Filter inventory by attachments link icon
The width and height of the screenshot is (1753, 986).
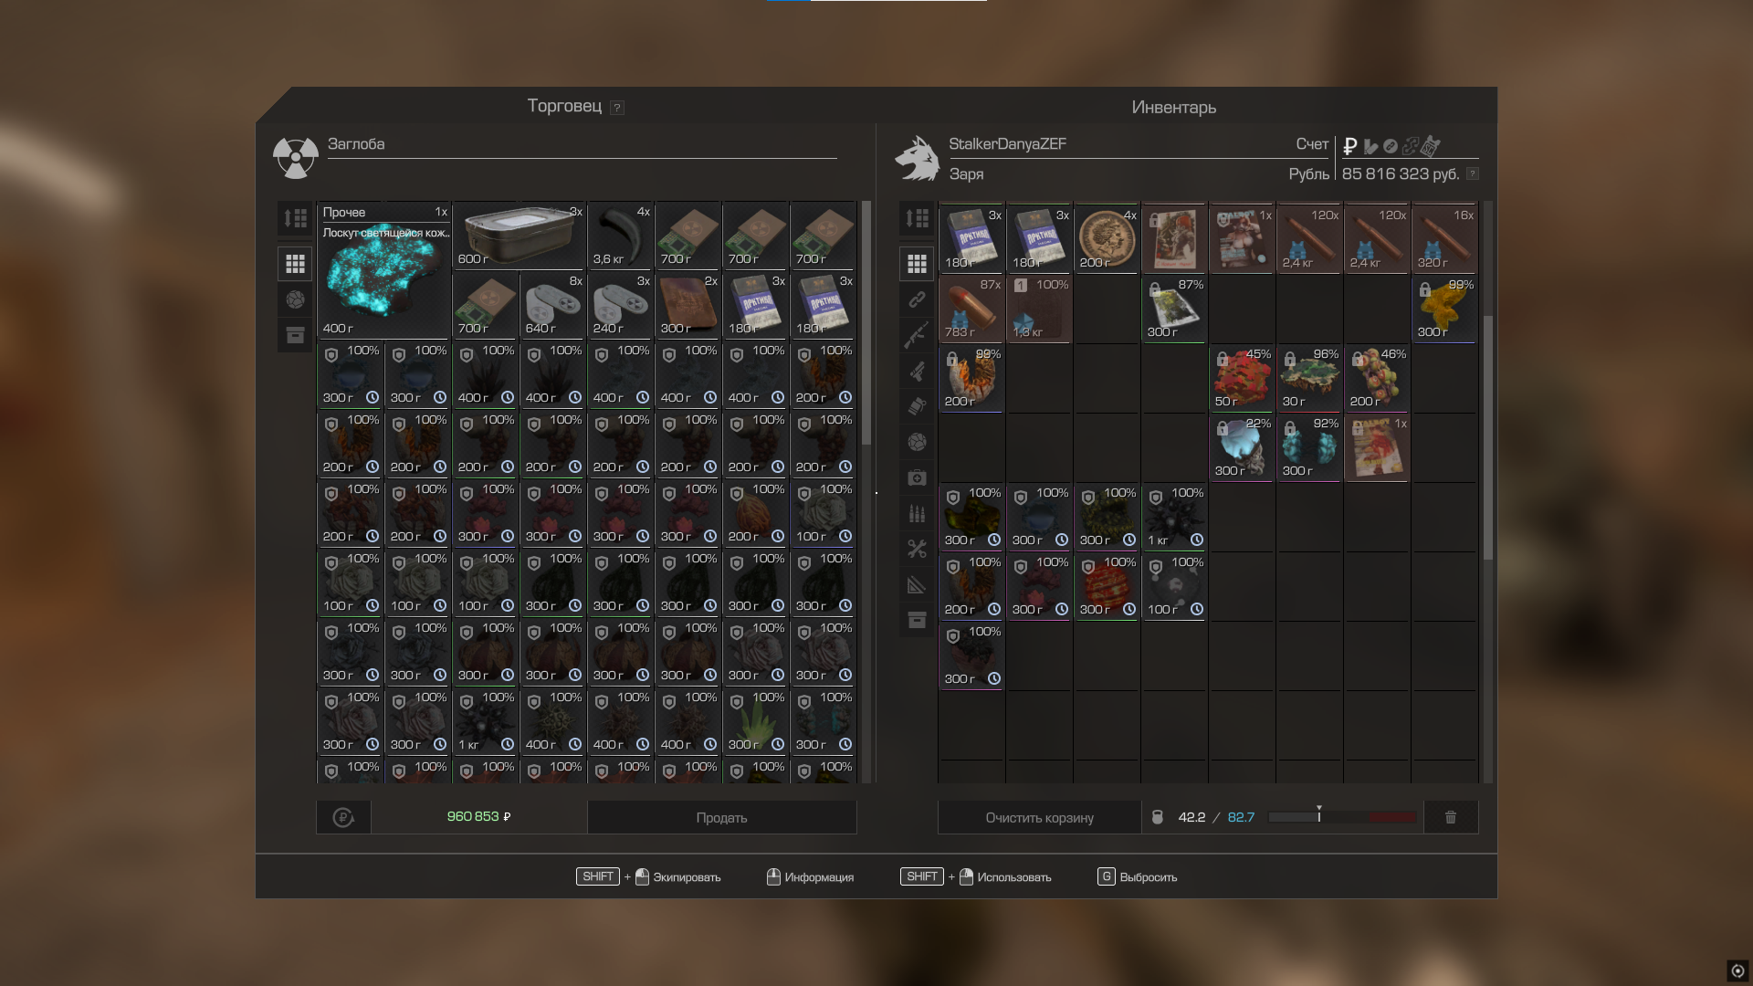click(x=917, y=299)
